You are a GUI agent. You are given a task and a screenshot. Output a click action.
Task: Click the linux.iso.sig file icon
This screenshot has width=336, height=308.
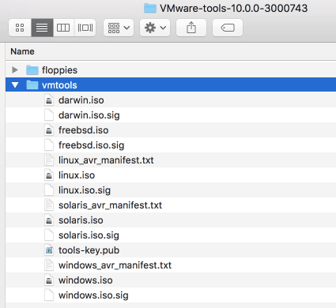point(49,190)
